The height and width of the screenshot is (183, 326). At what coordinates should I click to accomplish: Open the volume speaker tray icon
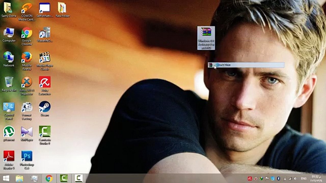click(x=295, y=179)
